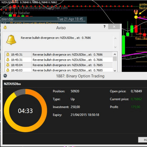Screen dimensions: 147x147
Task: Click the Paypal or Neteller text
Action: tap(16, 13)
